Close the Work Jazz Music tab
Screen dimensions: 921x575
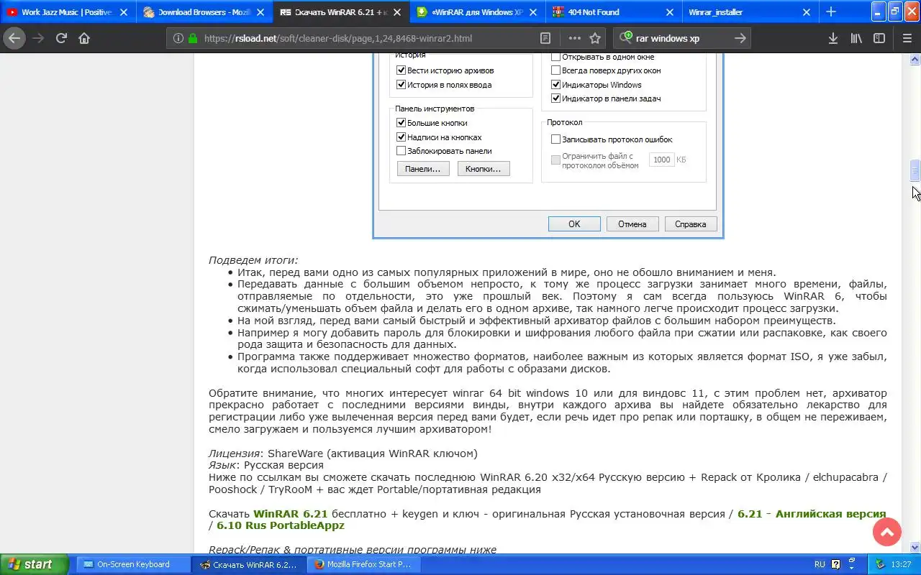click(124, 12)
